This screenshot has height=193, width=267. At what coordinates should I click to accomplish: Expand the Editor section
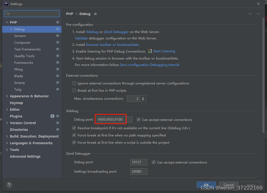(x=7, y=109)
